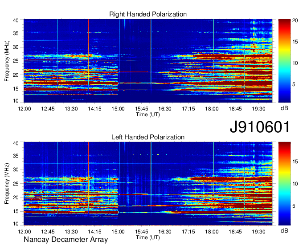This screenshot has height=245, width=303.
Task: Click Frequency (MHz) axis label of right-handed plot
Action: click(x=7, y=61)
